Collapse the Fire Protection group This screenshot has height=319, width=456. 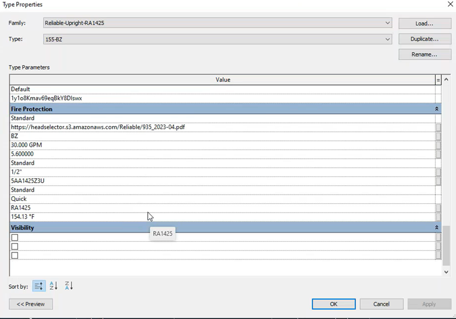click(x=436, y=109)
